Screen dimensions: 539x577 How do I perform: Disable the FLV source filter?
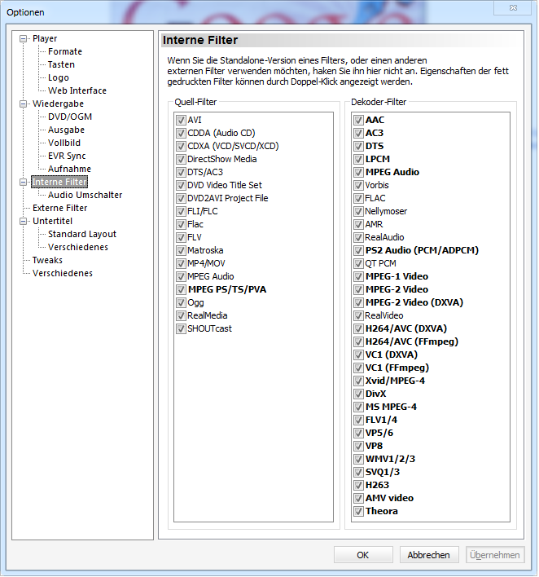click(x=181, y=237)
